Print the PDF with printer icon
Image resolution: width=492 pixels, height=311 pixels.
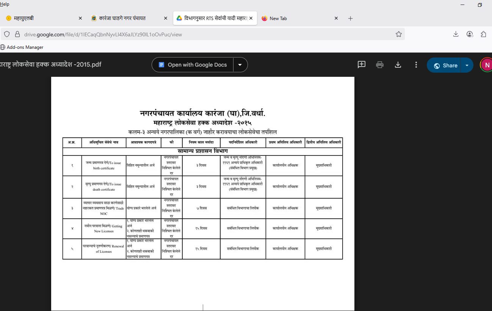click(x=380, y=65)
